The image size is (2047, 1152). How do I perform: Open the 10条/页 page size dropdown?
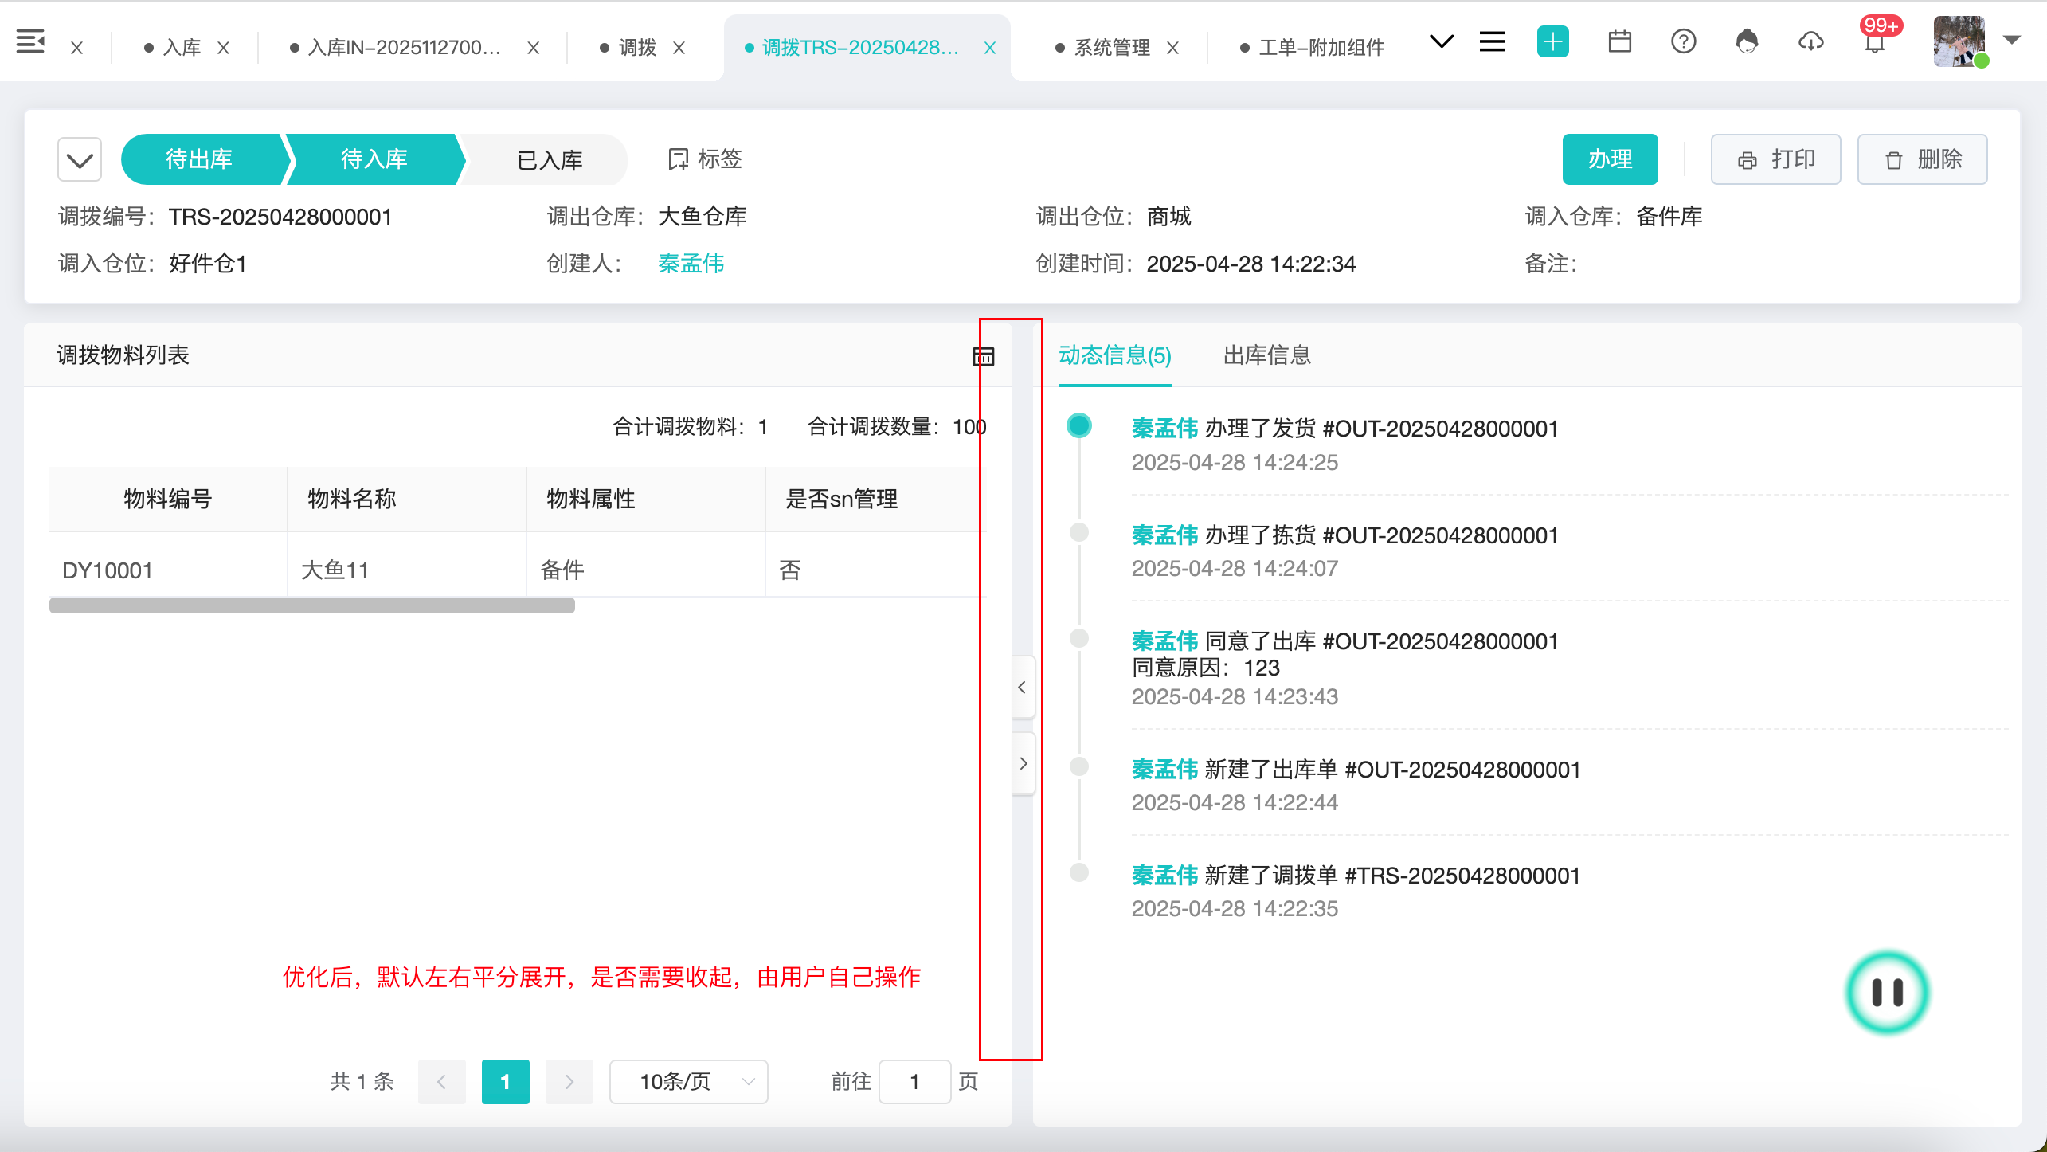688,1081
